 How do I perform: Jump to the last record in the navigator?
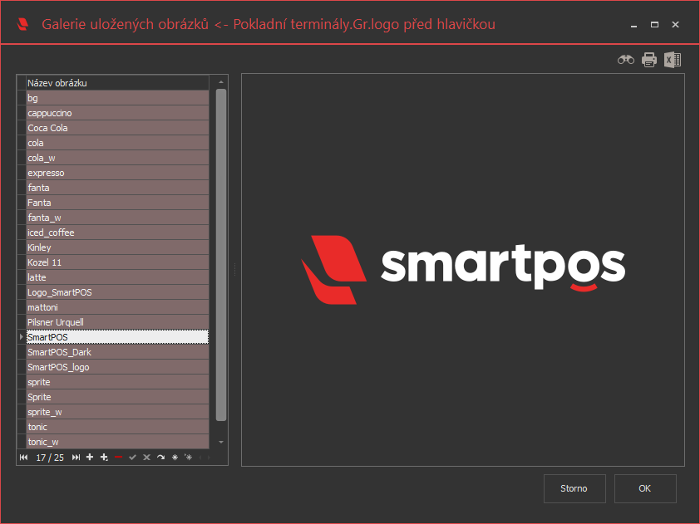point(76,457)
